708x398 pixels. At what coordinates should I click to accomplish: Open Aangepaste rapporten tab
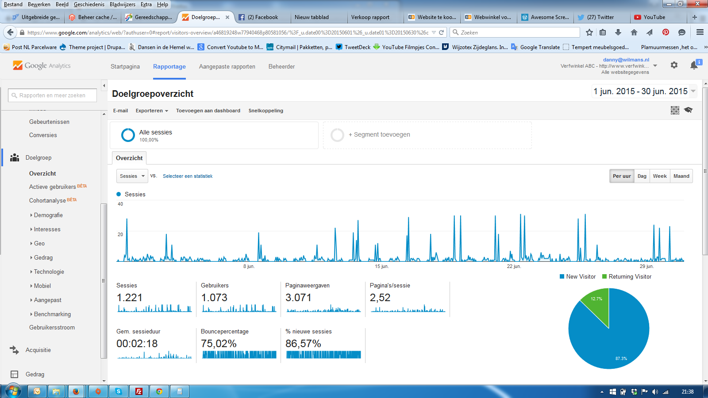227,66
